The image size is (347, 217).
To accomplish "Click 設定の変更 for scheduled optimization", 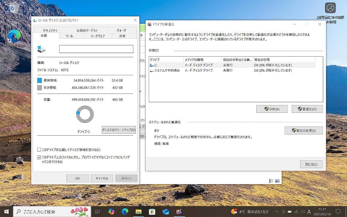I will click(303, 131).
